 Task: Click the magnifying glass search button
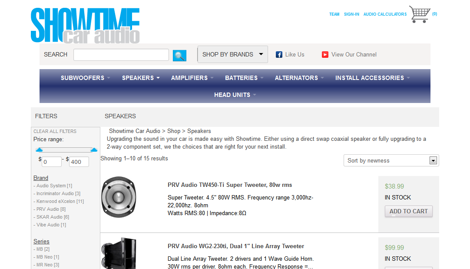[179, 56]
